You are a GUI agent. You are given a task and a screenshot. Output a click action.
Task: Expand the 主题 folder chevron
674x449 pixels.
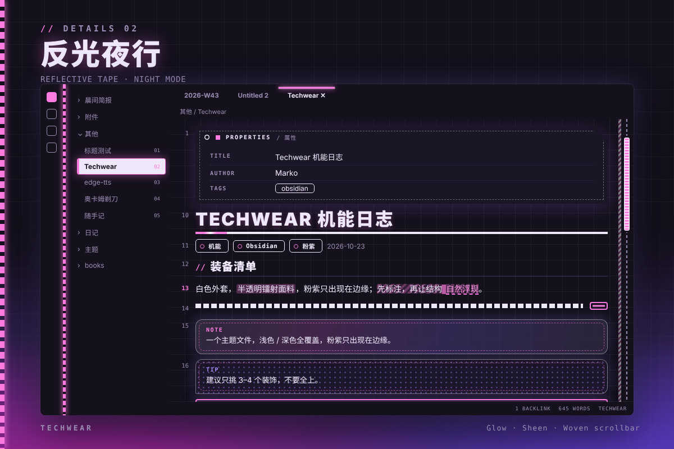coord(79,249)
